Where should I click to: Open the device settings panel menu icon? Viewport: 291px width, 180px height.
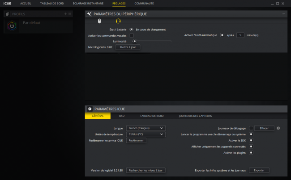point(283,14)
